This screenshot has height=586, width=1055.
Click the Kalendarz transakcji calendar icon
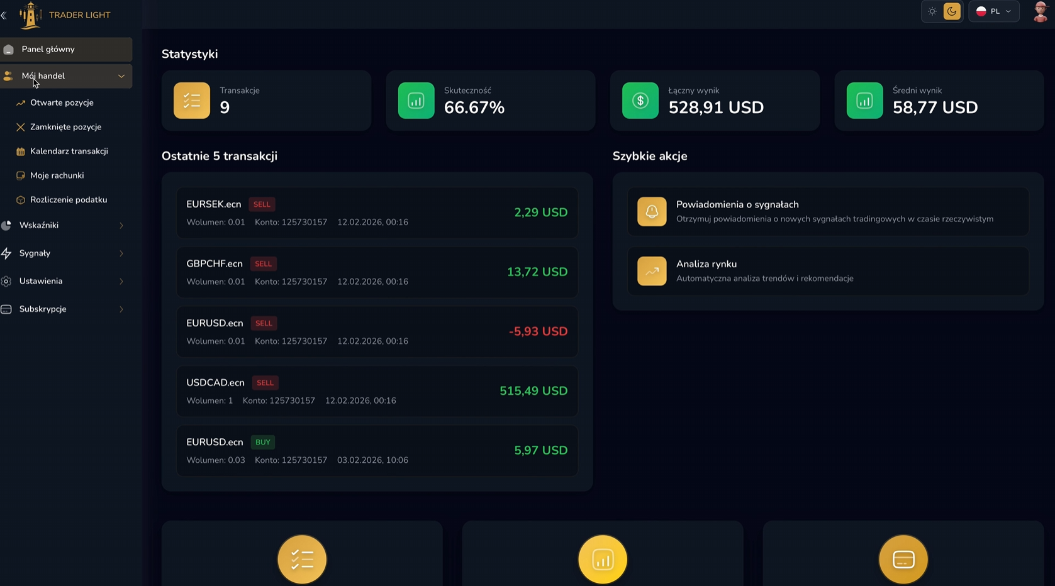coord(21,151)
